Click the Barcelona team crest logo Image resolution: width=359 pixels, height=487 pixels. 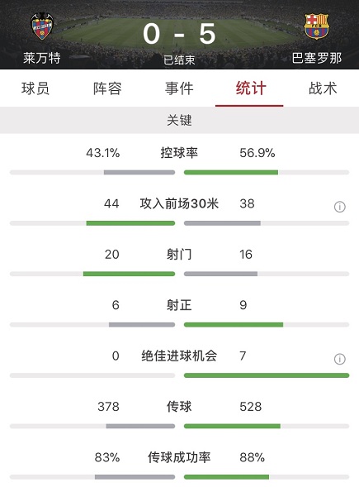pyautogui.click(x=317, y=26)
